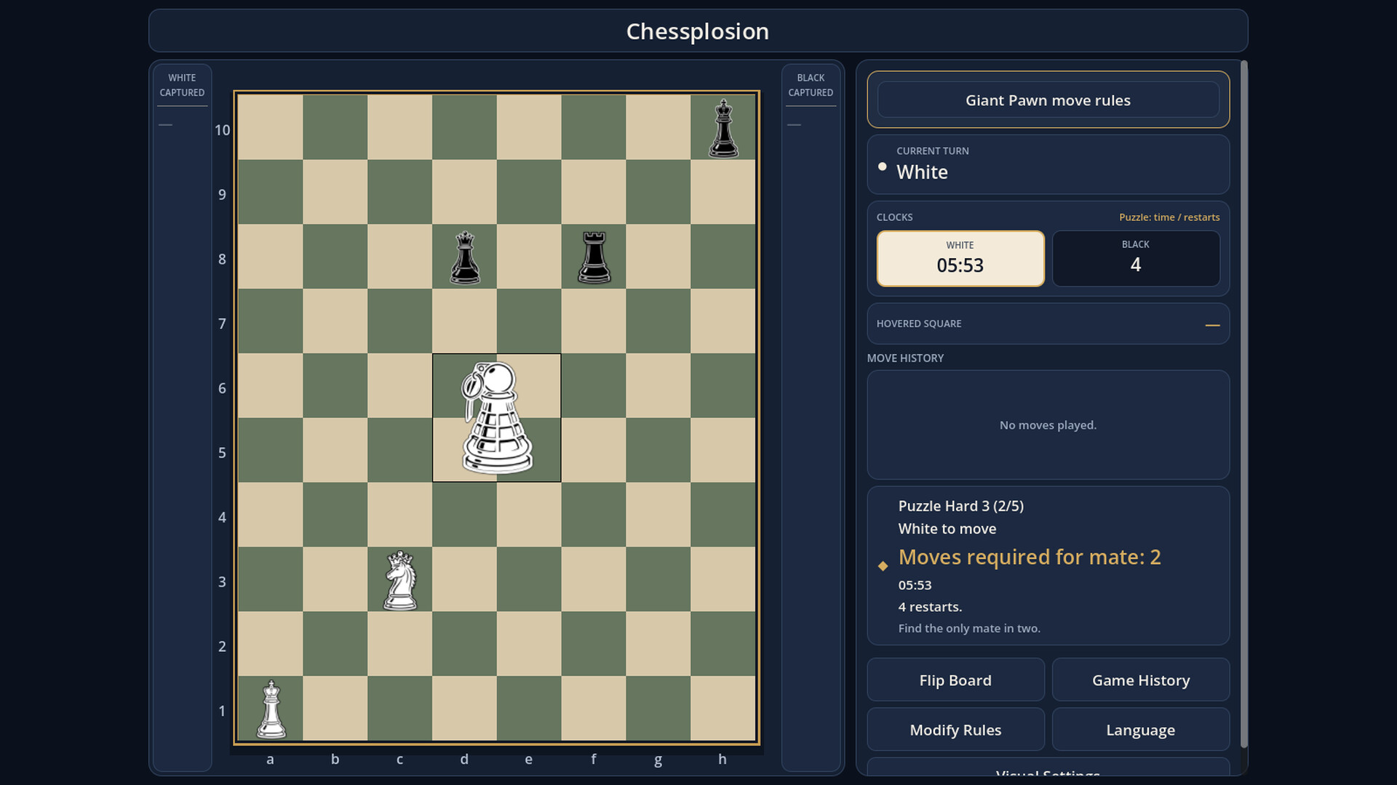
Task: Click the HOVERED SQUARE label
Action: click(x=919, y=323)
